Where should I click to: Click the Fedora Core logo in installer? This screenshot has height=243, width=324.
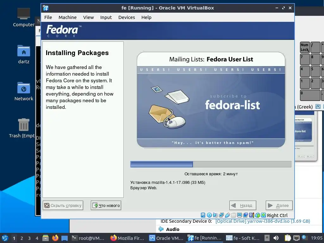[64, 31]
